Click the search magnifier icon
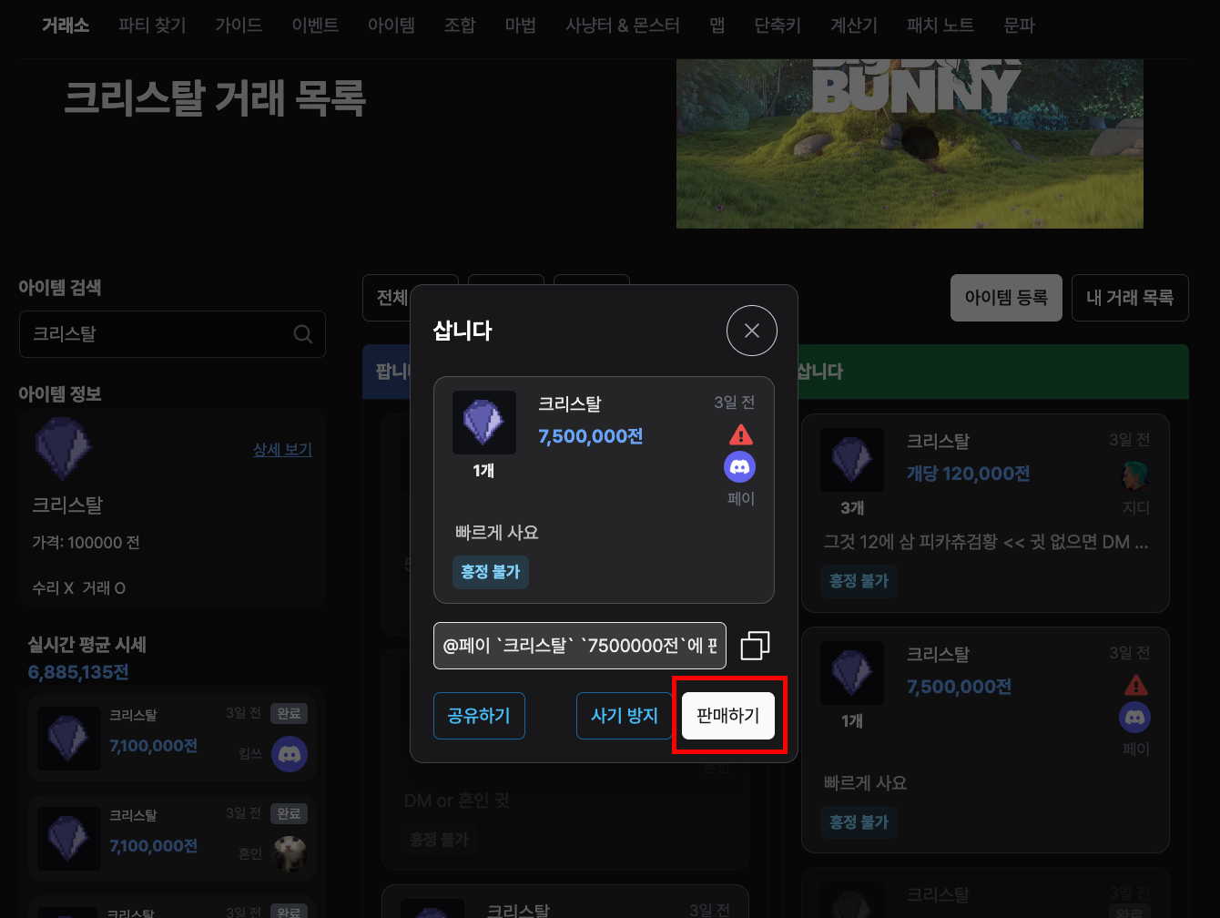The width and height of the screenshot is (1220, 918). click(303, 334)
